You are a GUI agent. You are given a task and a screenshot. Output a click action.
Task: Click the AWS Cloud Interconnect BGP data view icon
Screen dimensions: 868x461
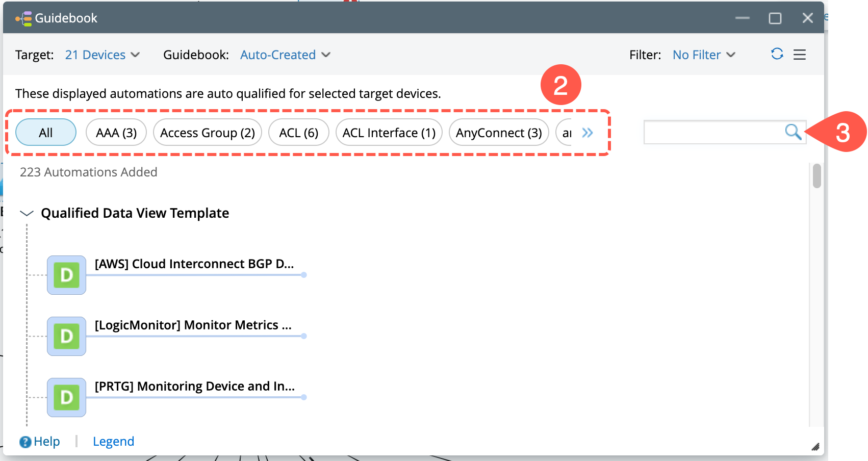pos(66,275)
